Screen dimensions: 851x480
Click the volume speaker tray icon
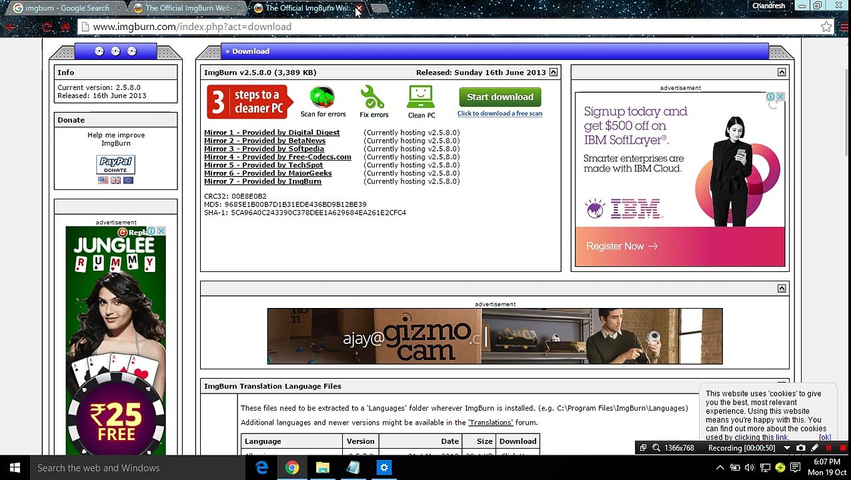pos(750,468)
